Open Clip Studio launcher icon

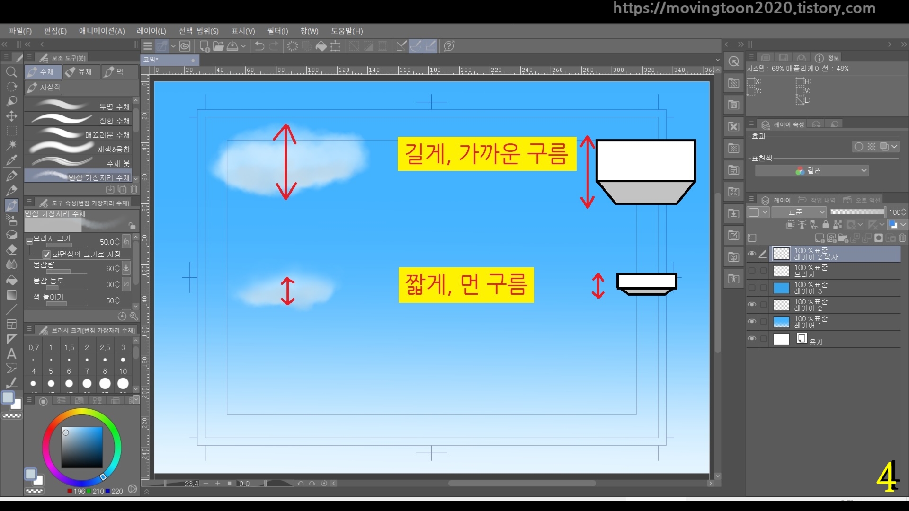coord(185,46)
